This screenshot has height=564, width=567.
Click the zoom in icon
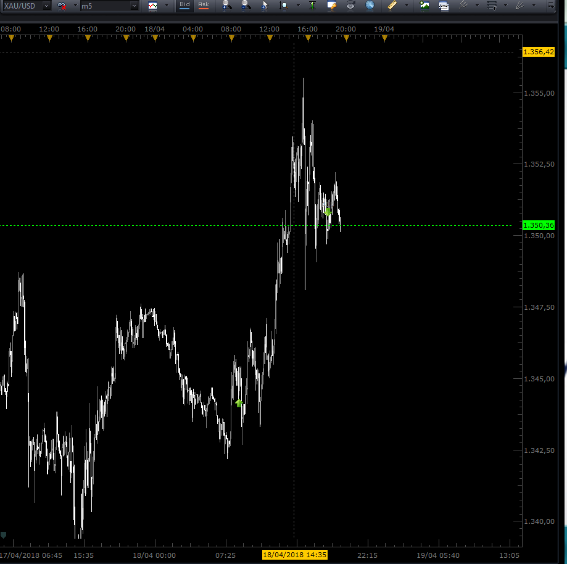click(x=226, y=5)
